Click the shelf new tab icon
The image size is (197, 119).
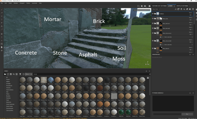click(8, 74)
